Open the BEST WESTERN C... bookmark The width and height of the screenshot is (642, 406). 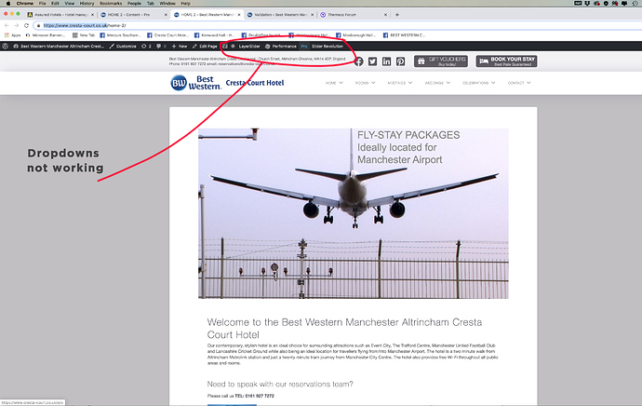pos(404,35)
